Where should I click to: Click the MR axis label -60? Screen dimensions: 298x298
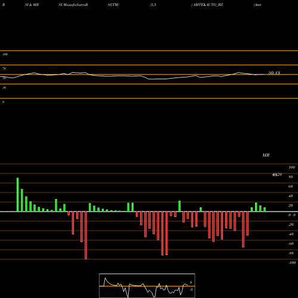click(x=291, y=244)
